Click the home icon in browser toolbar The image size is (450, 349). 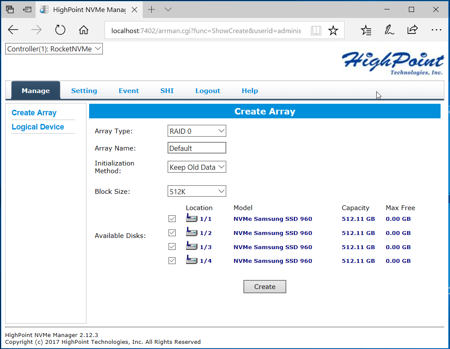click(84, 30)
